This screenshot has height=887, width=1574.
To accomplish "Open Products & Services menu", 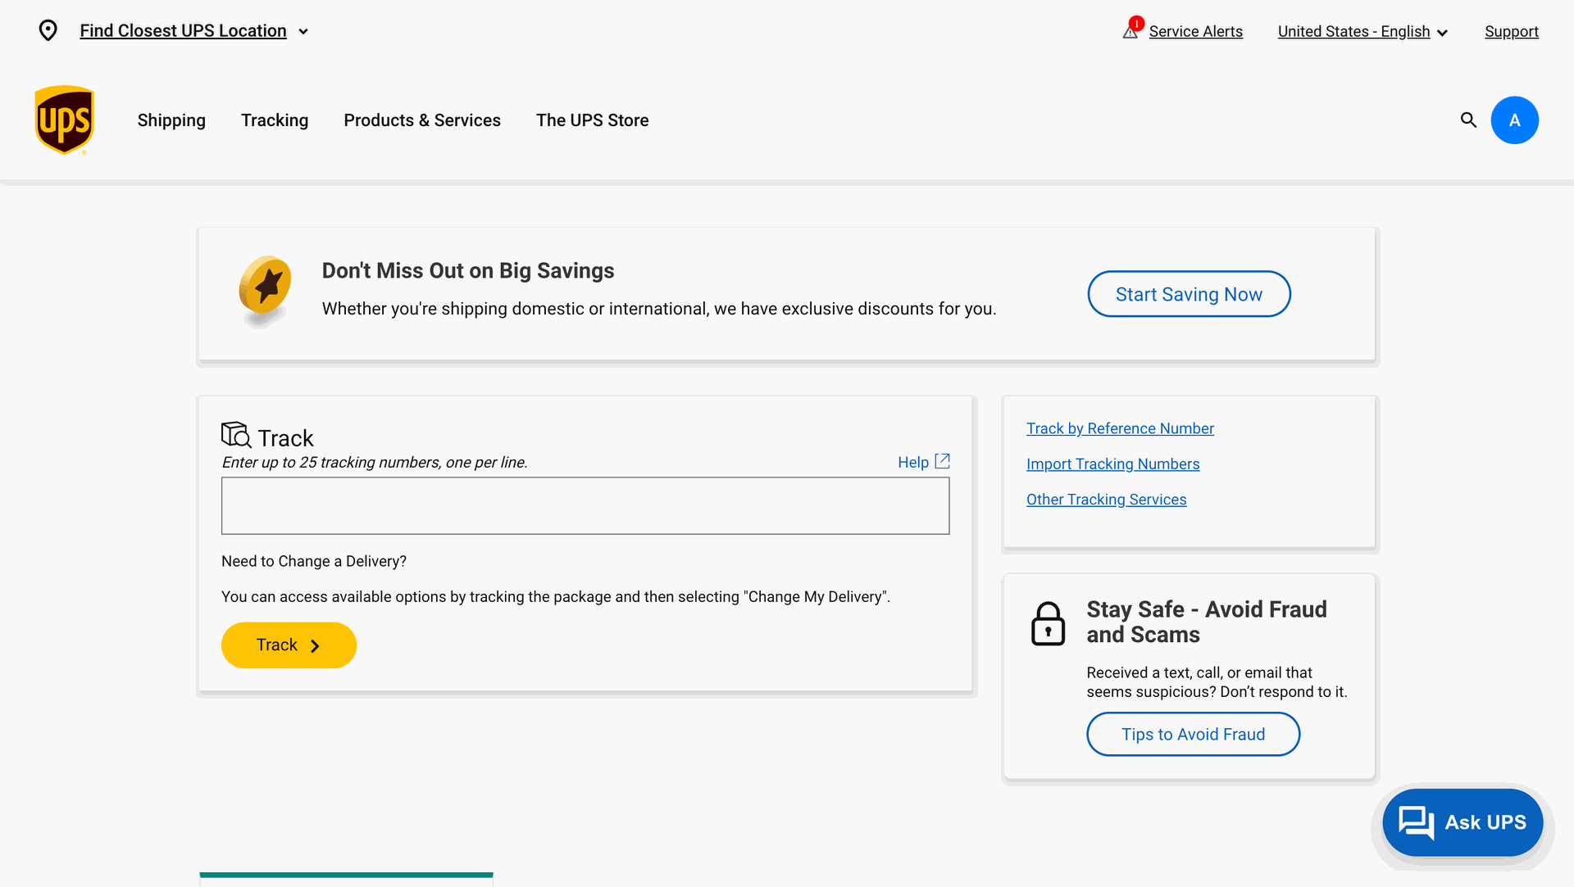I will 422,120.
